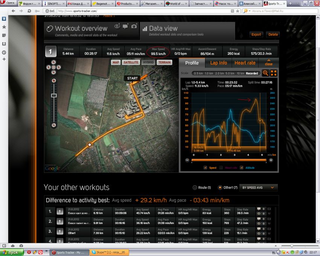Switch map to MAP view

coord(116,62)
